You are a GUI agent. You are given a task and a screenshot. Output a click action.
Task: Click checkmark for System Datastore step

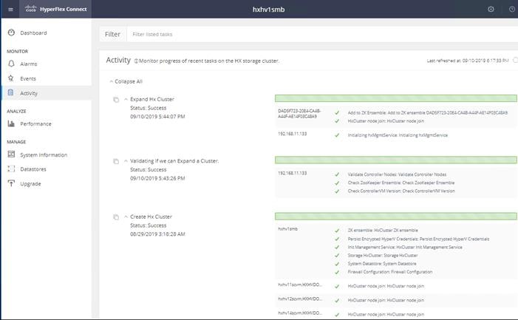click(337, 264)
